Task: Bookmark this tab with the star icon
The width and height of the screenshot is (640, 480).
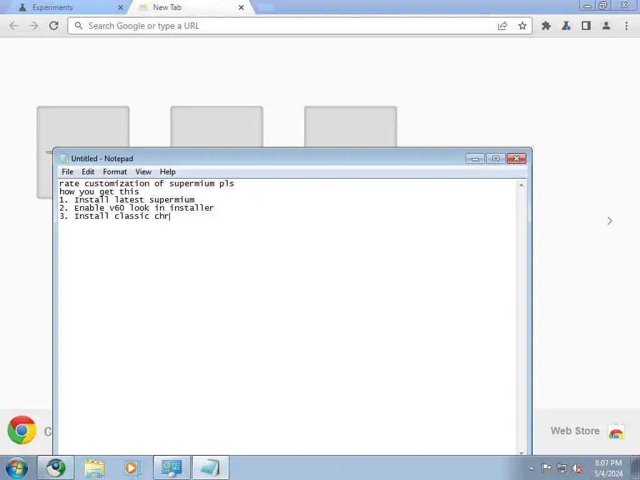Action: pyautogui.click(x=522, y=26)
